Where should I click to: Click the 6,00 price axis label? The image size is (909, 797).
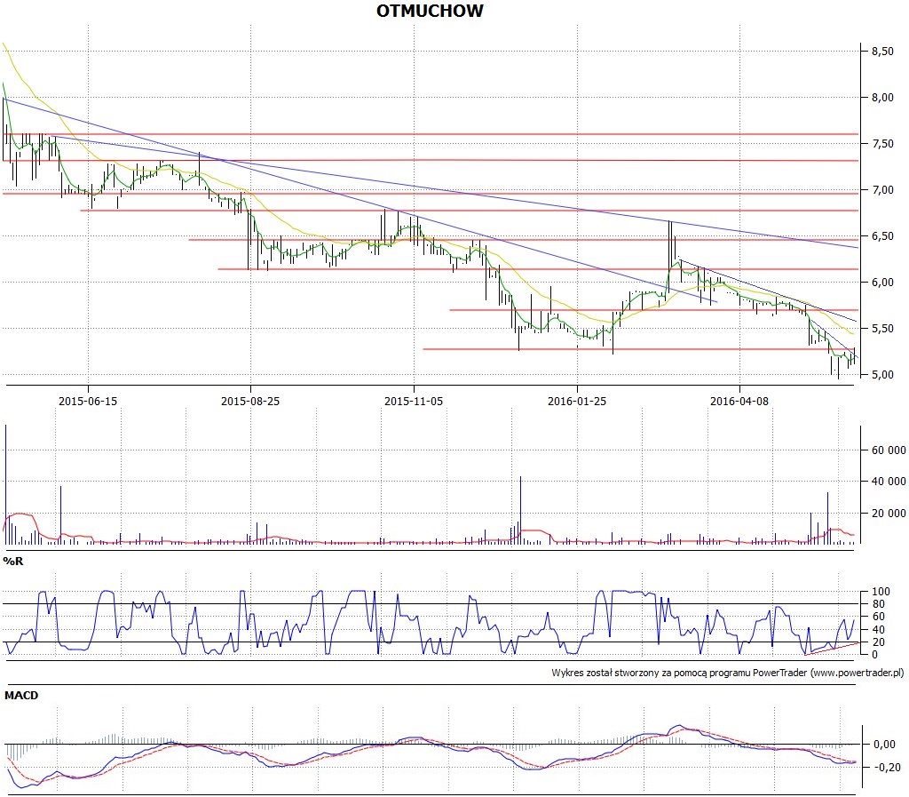[882, 283]
